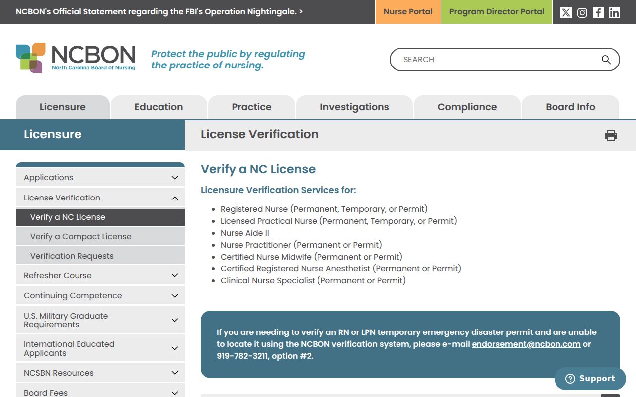Open NCBON's X (Twitter) page
The width and height of the screenshot is (636, 397).
[x=566, y=12]
